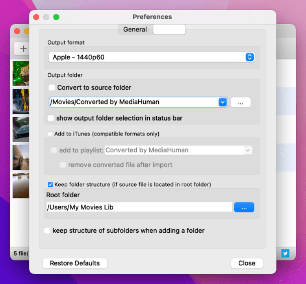The width and height of the screenshot is (306, 284).
Task: Select the lake landscape video thumbnail
Action: point(21,185)
